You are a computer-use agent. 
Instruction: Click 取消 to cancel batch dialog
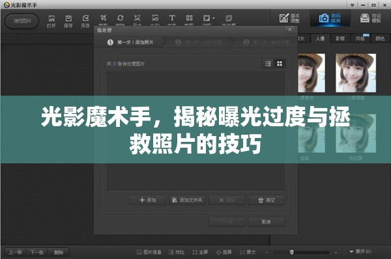267,222
